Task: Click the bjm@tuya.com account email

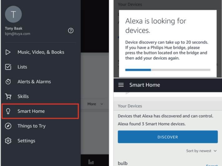Action: point(17,34)
